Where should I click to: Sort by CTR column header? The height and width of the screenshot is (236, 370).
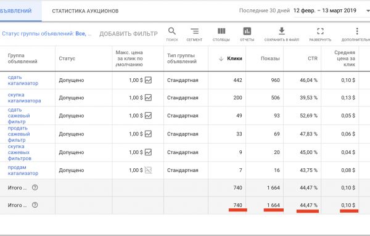pos(313,59)
